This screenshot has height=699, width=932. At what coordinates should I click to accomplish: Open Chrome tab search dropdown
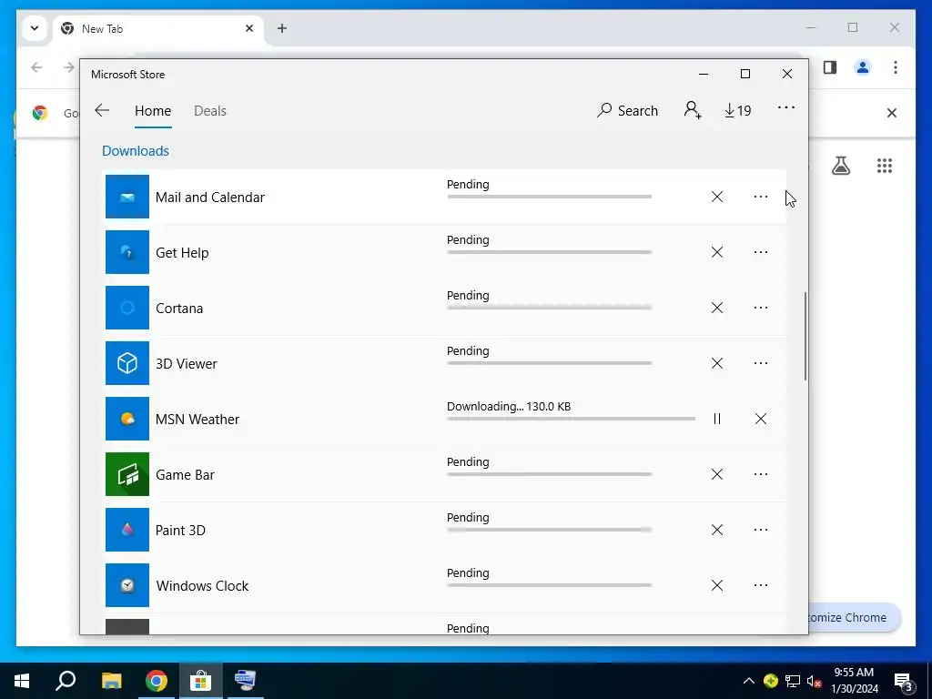pos(35,28)
